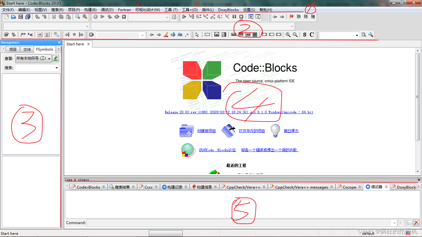Switch to the 项目 tab in Management
Viewport: 422px width, 237px height.
(13, 49)
